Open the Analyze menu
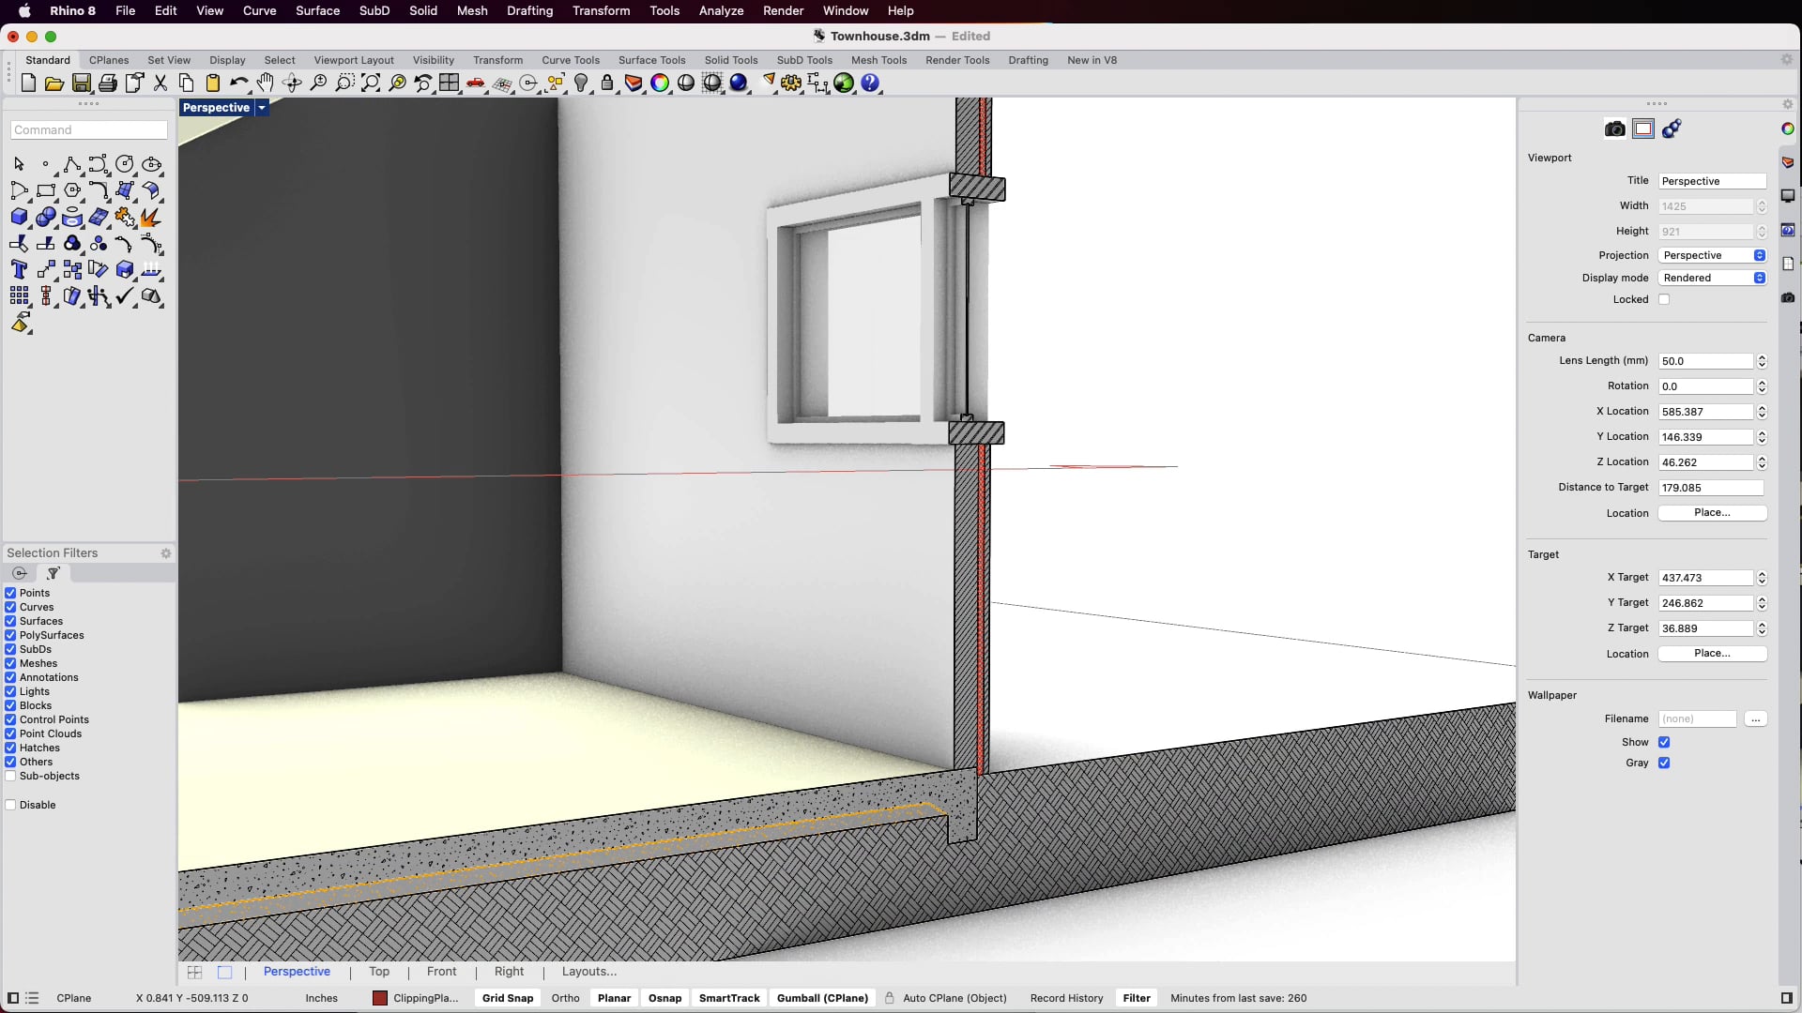Image resolution: width=1802 pixels, height=1013 pixels. [721, 10]
